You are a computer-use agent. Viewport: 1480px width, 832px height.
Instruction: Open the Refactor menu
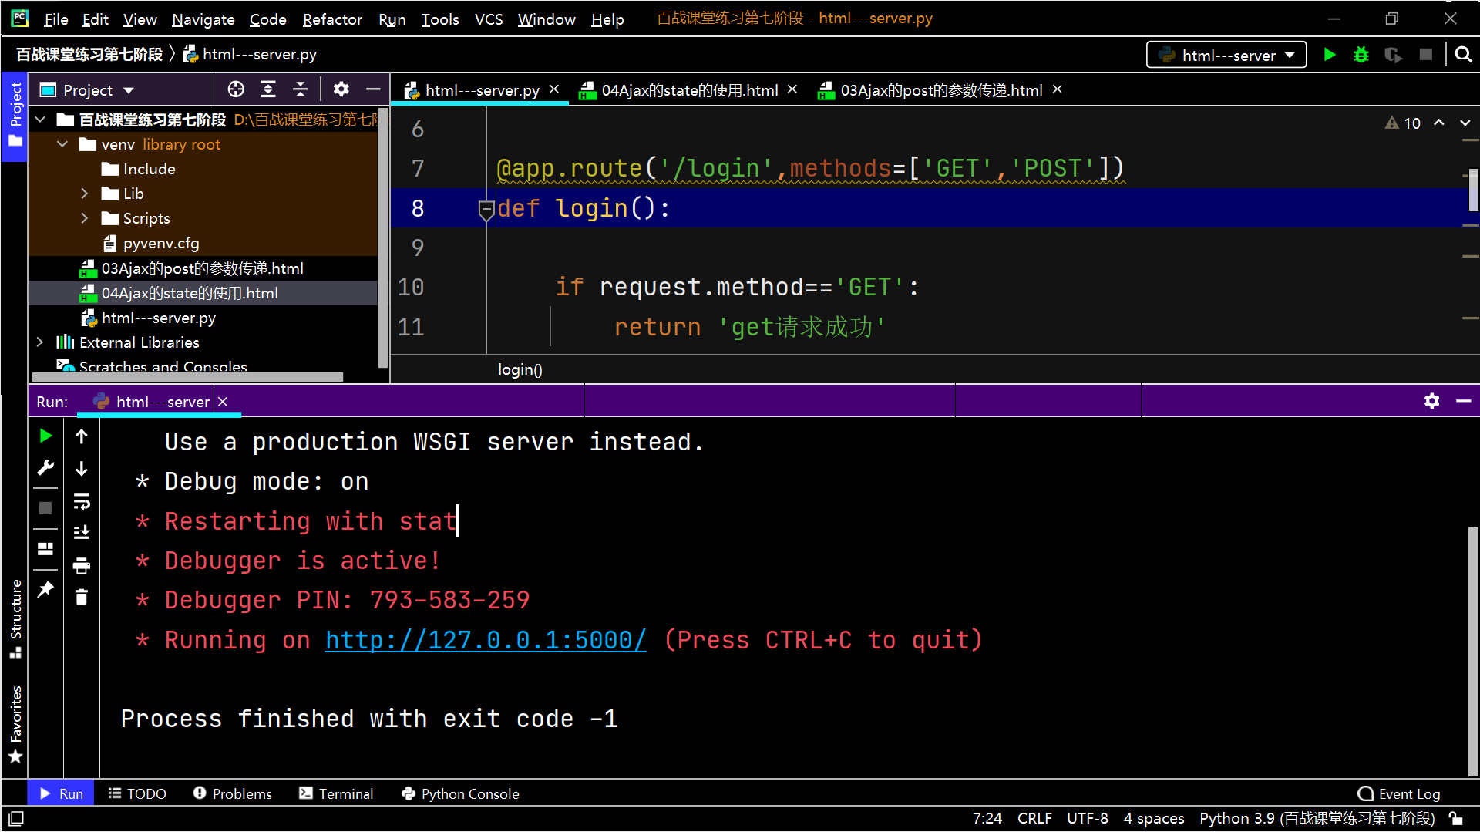331,19
